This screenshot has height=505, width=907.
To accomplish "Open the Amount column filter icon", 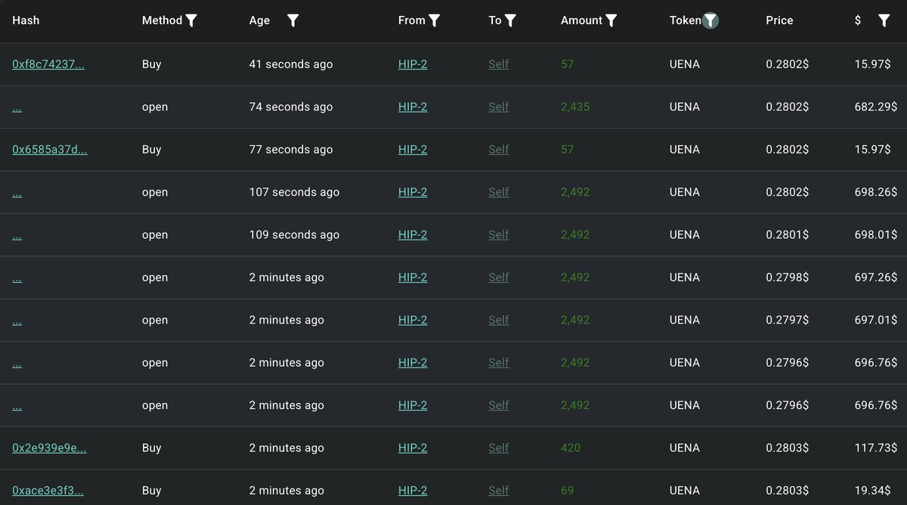I will (x=611, y=20).
